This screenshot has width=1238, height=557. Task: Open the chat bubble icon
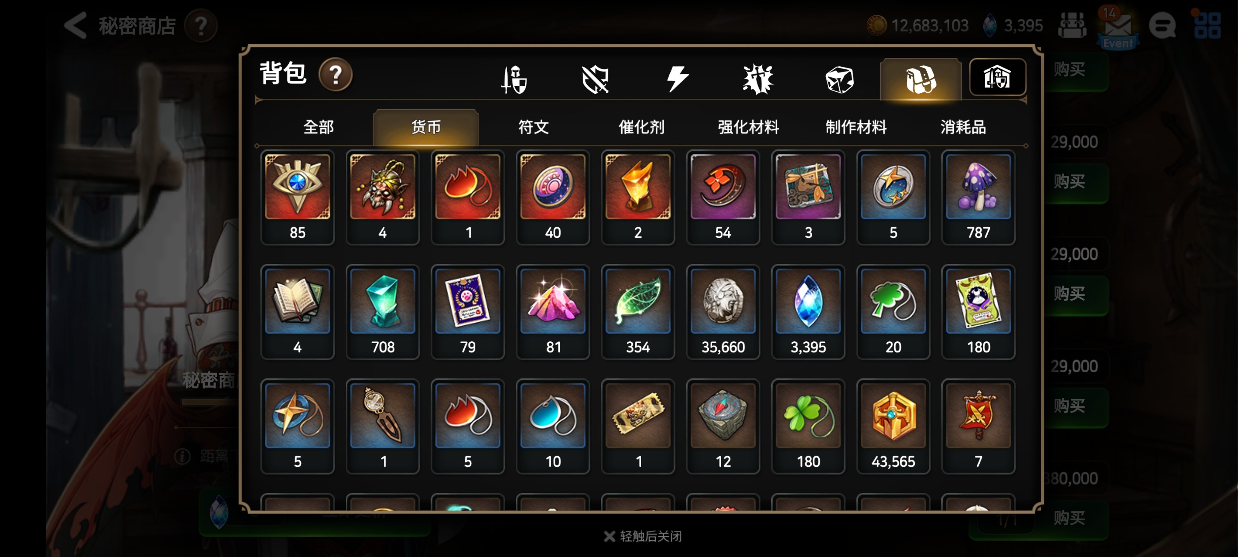coord(1162,26)
